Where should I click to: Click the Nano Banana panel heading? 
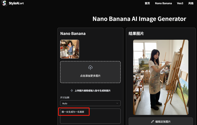73,33
